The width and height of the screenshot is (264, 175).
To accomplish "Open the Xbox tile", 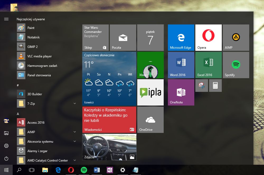I will [150, 65].
